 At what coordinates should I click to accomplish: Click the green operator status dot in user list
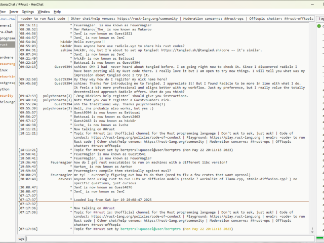(319, 25)
